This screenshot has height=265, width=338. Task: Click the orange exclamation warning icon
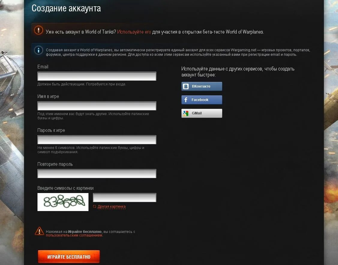tap(39, 30)
